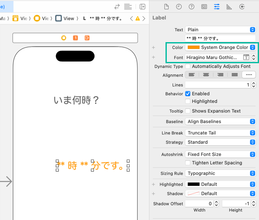The width and height of the screenshot is (259, 220).
Task: Select center text alignment
Action: click(x=206, y=75)
